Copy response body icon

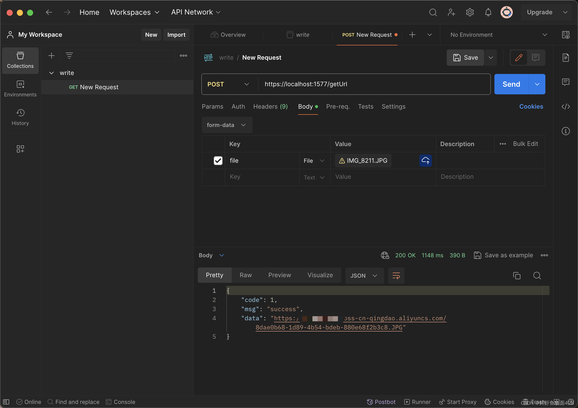517,276
